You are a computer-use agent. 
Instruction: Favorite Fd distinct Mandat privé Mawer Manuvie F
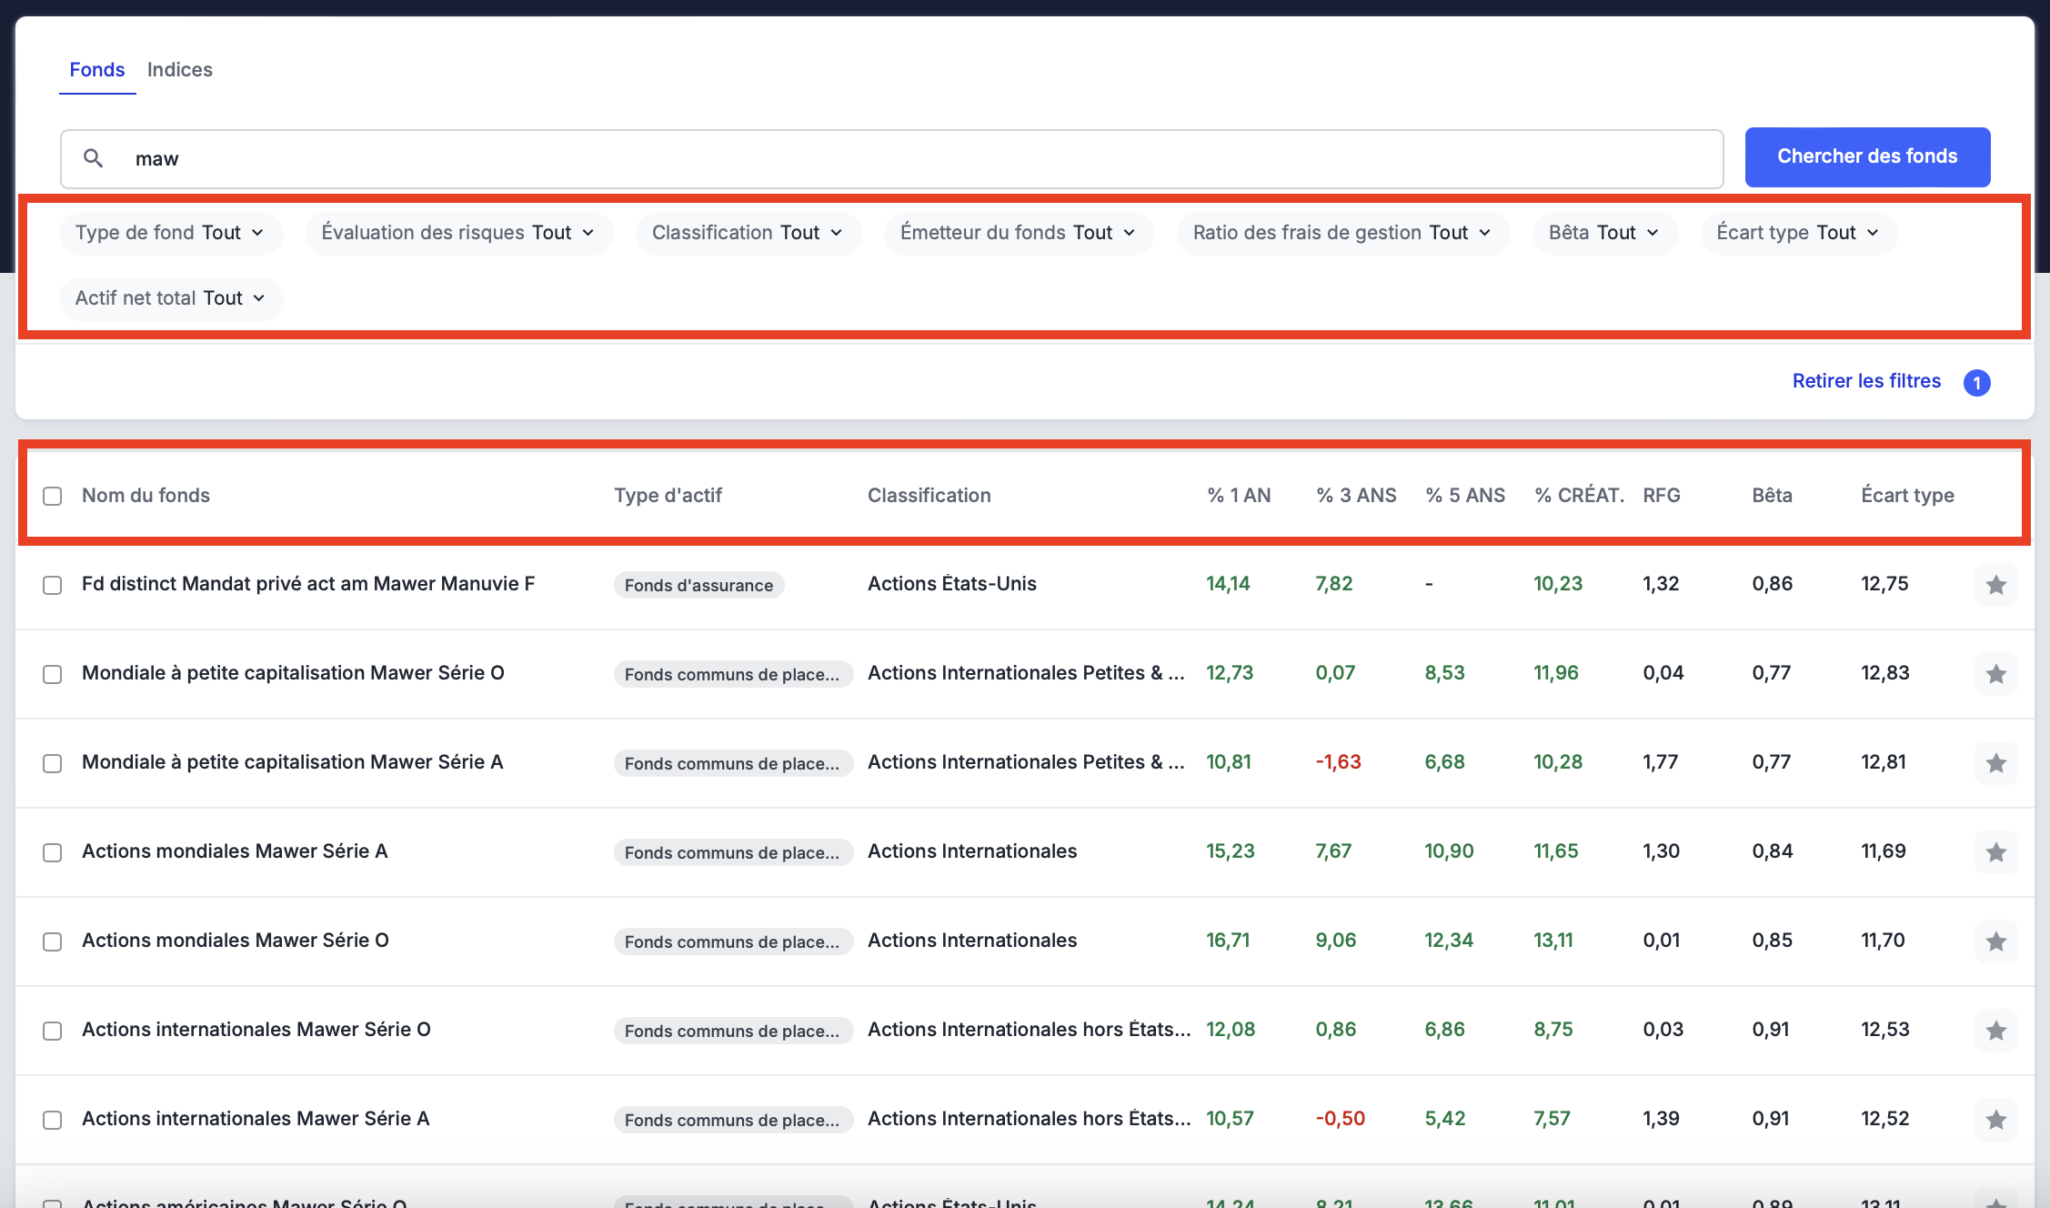(1995, 585)
